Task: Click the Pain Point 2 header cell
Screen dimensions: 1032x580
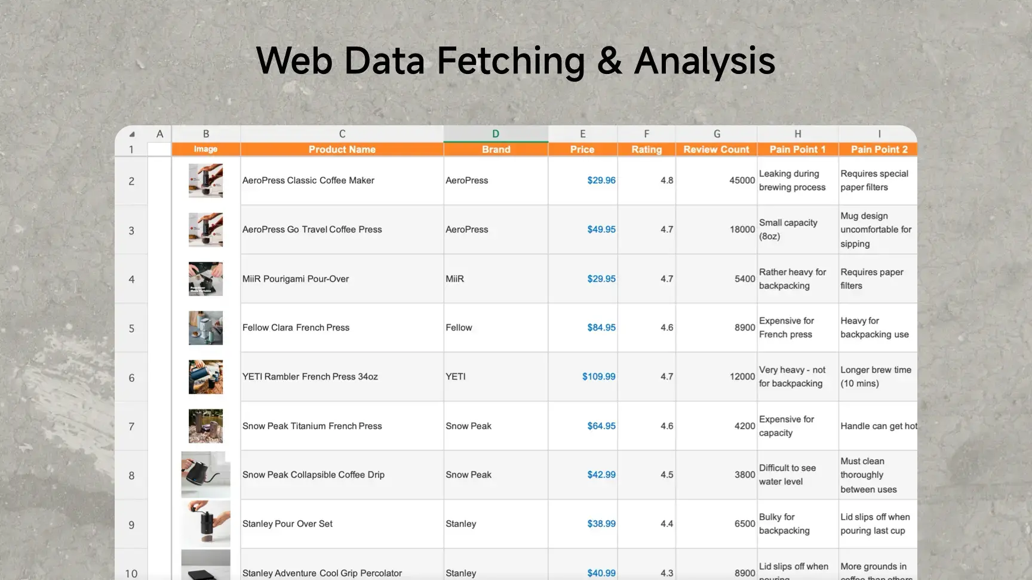Action: [x=878, y=149]
